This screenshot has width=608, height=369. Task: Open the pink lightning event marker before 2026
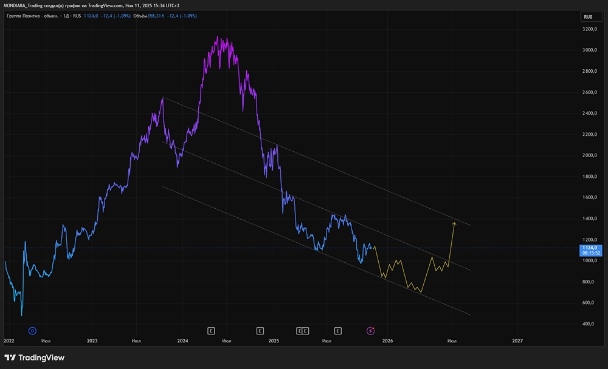click(370, 331)
